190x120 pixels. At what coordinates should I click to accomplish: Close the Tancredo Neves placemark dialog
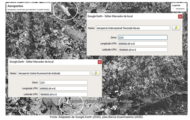[x=180, y=16]
